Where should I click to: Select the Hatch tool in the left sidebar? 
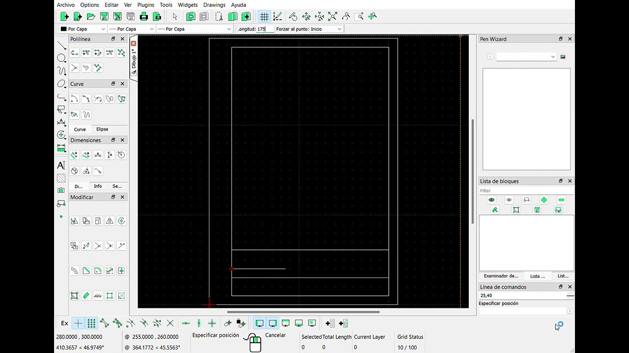click(61, 178)
